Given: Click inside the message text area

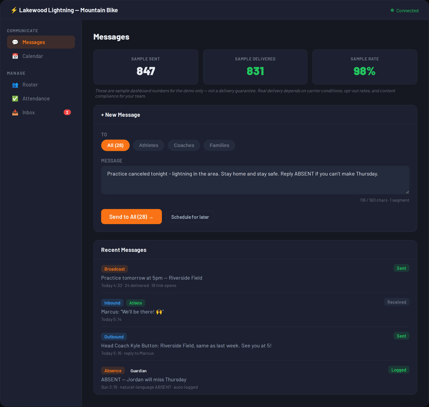Looking at the screenshot, I should pos(255,180).
